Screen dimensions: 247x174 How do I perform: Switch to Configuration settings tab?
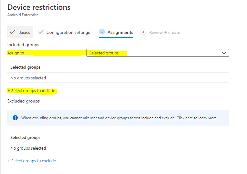68,32
